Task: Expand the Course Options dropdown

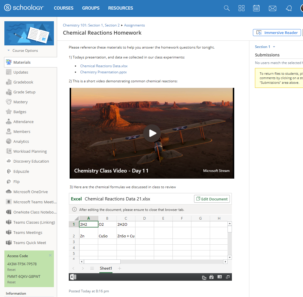Action: click(x=23, y=51)
